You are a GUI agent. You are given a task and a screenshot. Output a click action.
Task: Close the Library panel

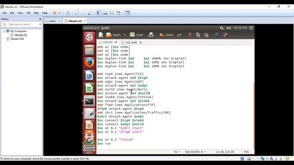point(40,19)
